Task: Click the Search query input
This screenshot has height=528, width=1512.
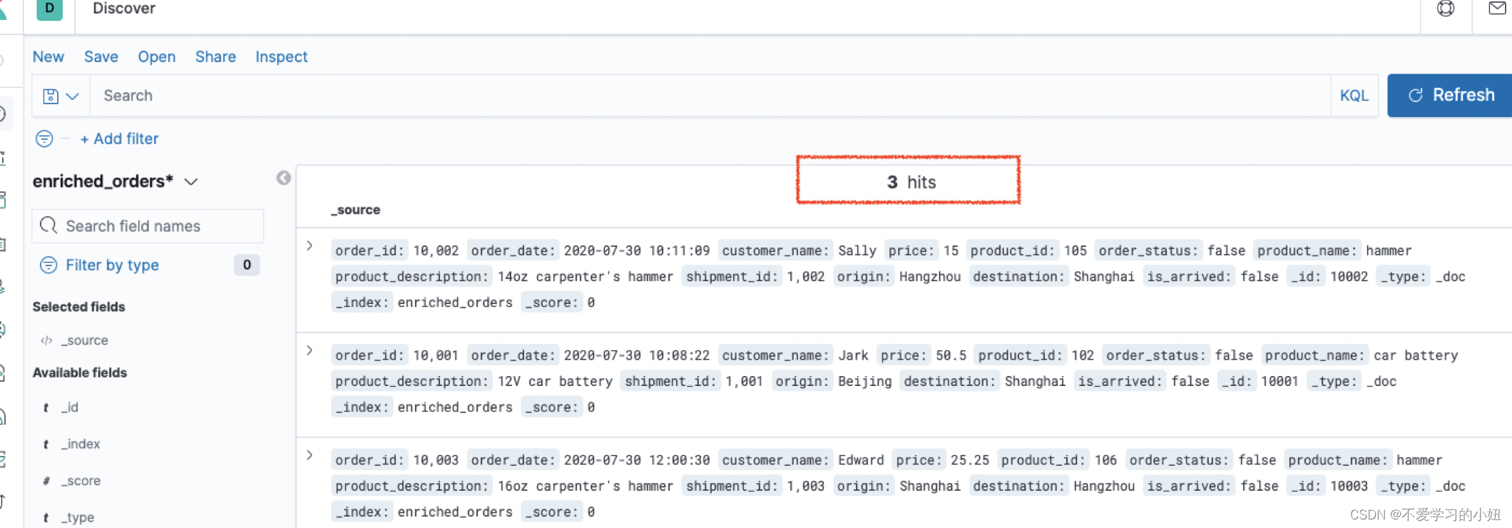Action: click(710, 96)
